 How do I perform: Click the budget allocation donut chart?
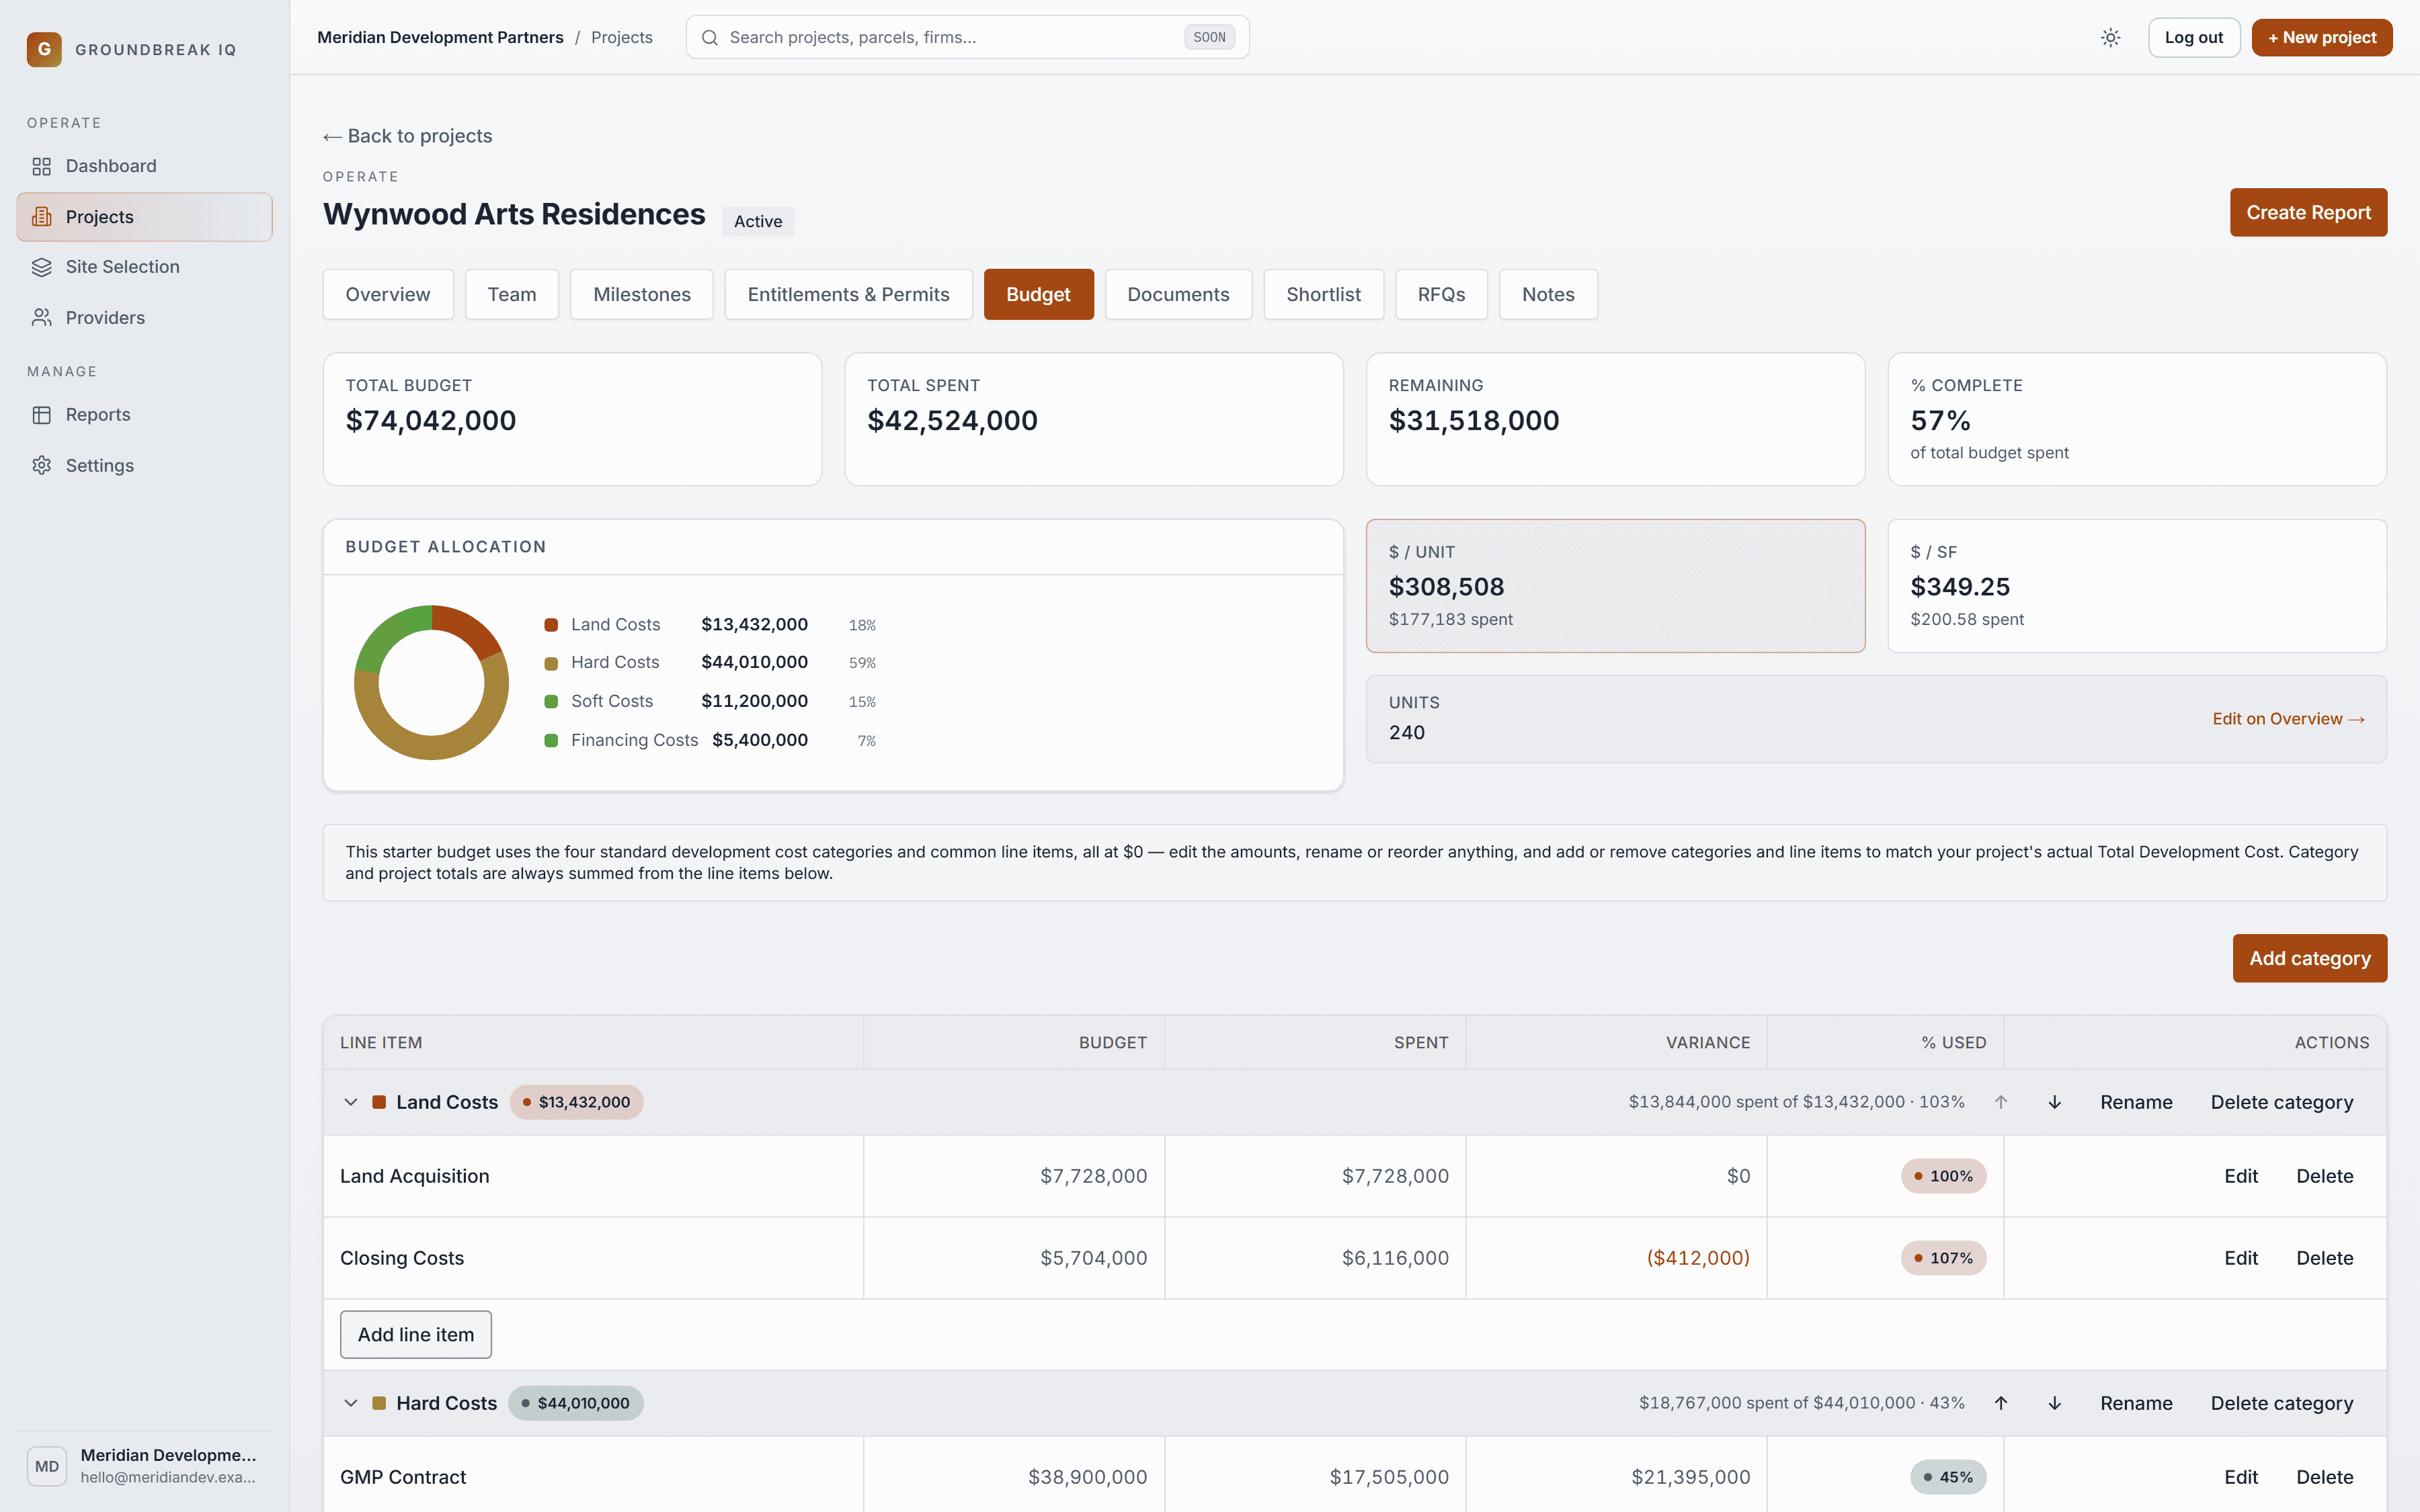pyautogui.click(x=432, y=683)
